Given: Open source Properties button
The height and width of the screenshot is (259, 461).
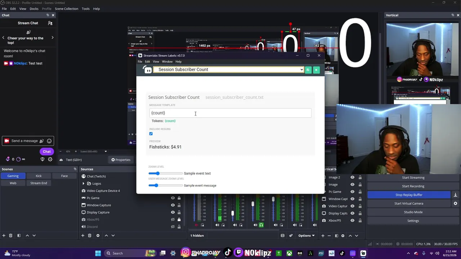Looking at the screenshot, I should pos(121,160).
